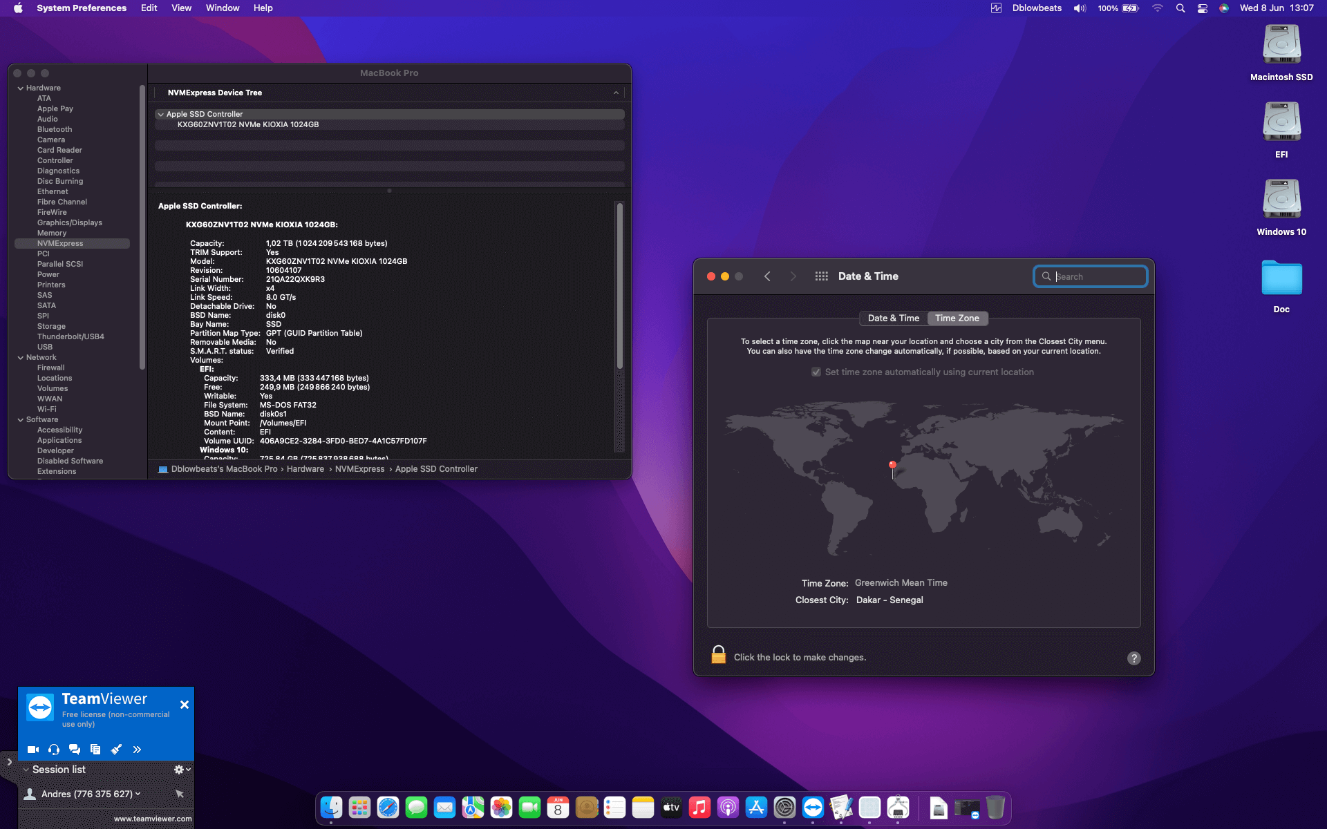Viewport: 1327px width, 829px height.
Task: Switch to the Date & Time tab
Action: click(892, 318)
